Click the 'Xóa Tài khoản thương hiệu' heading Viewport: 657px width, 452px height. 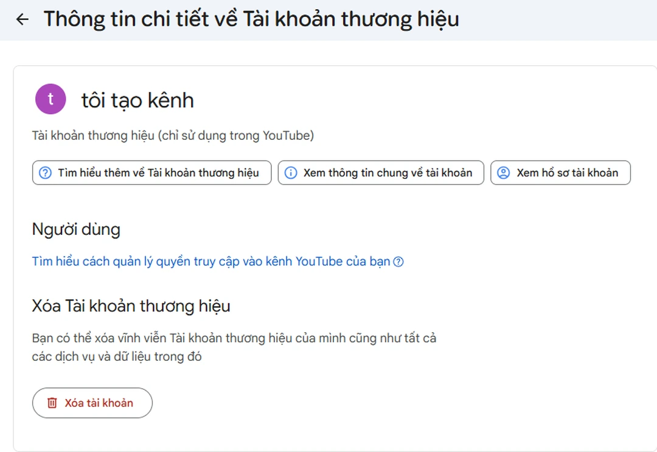tap(131, 306)
